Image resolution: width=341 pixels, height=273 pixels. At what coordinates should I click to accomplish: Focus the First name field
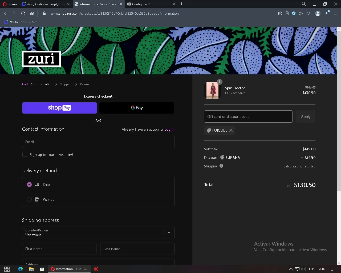tap(59, 249)
